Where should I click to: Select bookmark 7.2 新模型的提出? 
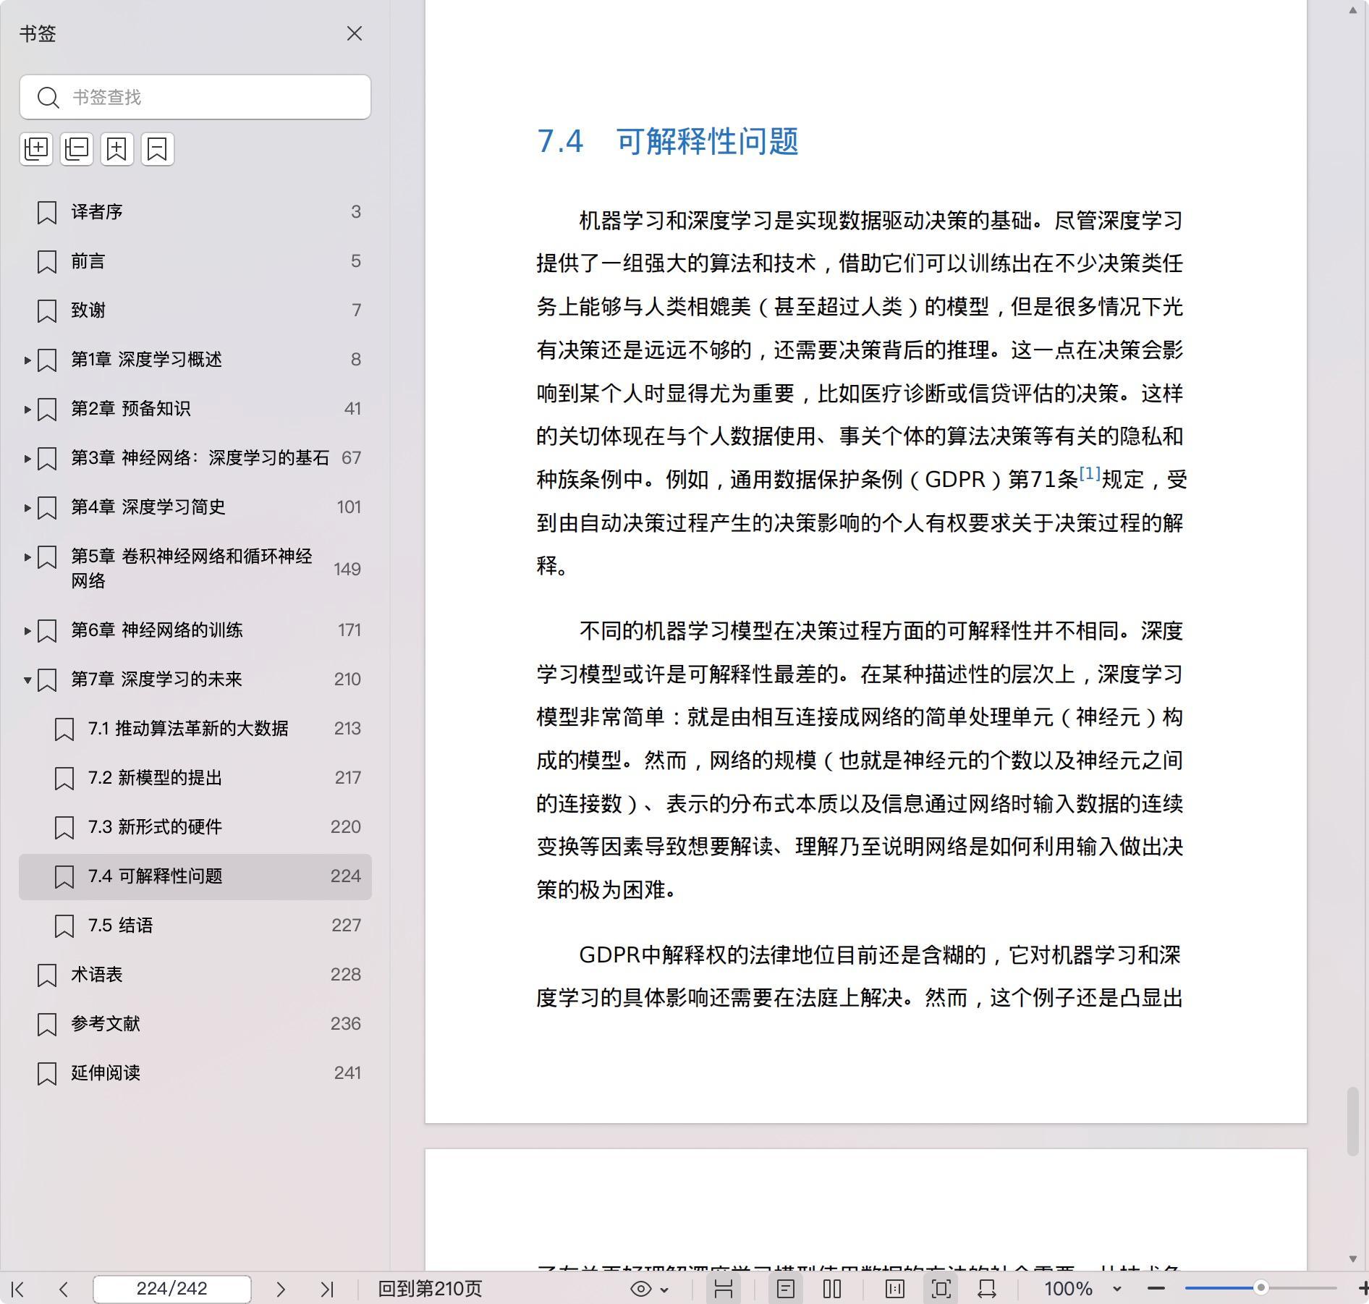point(155,778)
